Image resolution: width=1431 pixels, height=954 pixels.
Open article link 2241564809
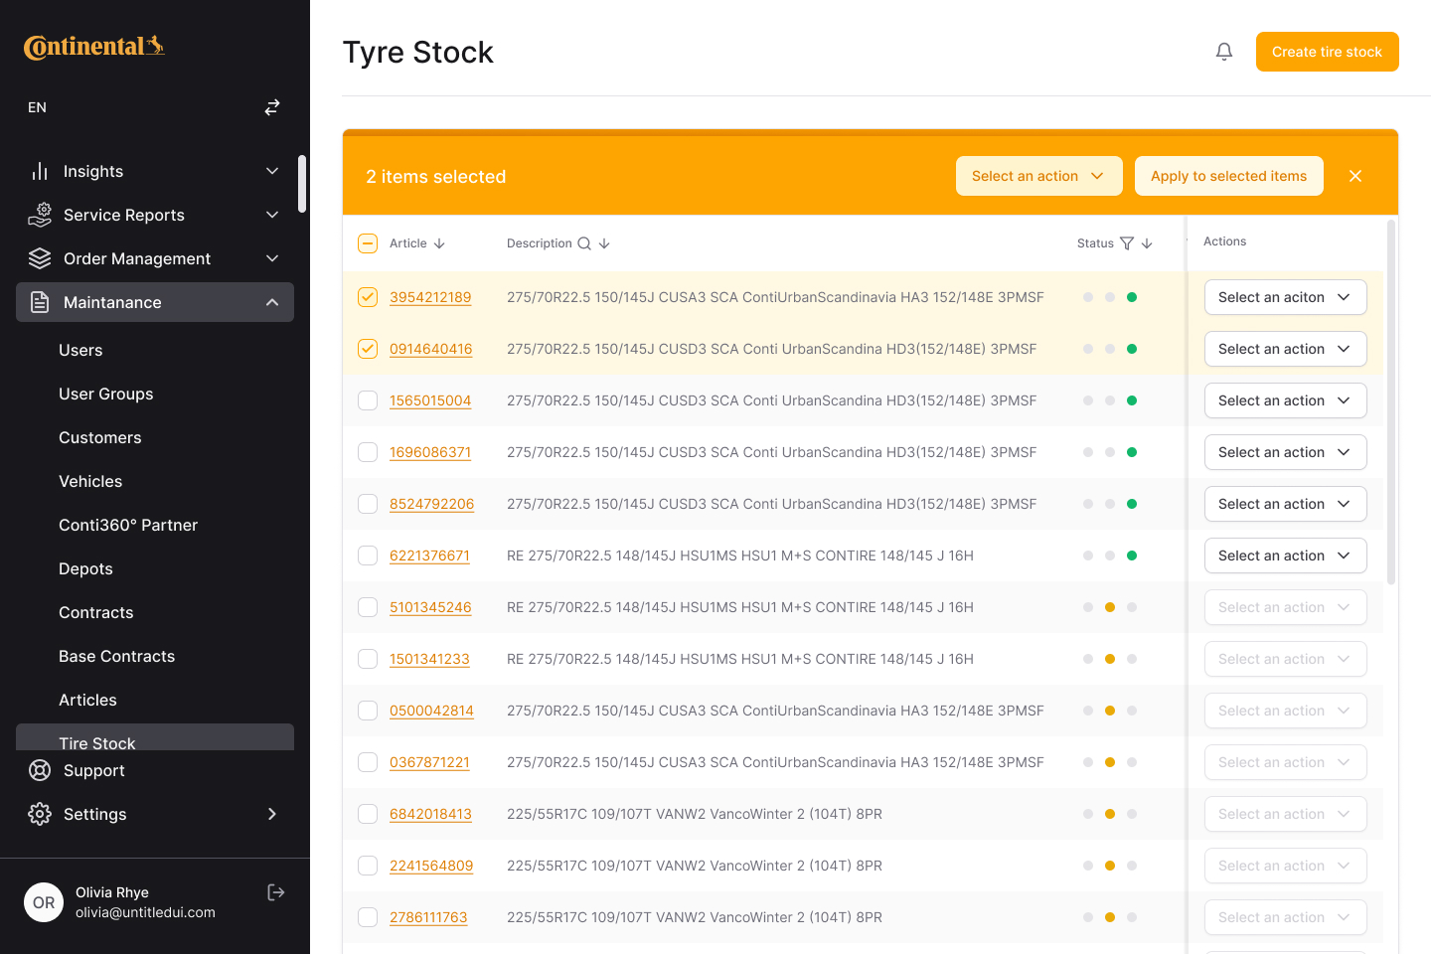[x=431, y=866]
